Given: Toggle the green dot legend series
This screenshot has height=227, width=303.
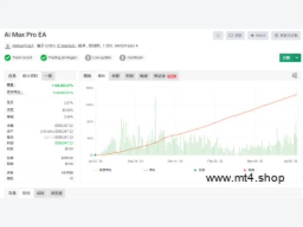Looking at the screenshot, I should (x=199, y=170).
